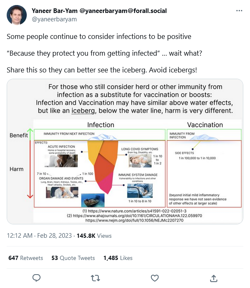Click the underlined iceberg word in image

click(x=83, y=111)
